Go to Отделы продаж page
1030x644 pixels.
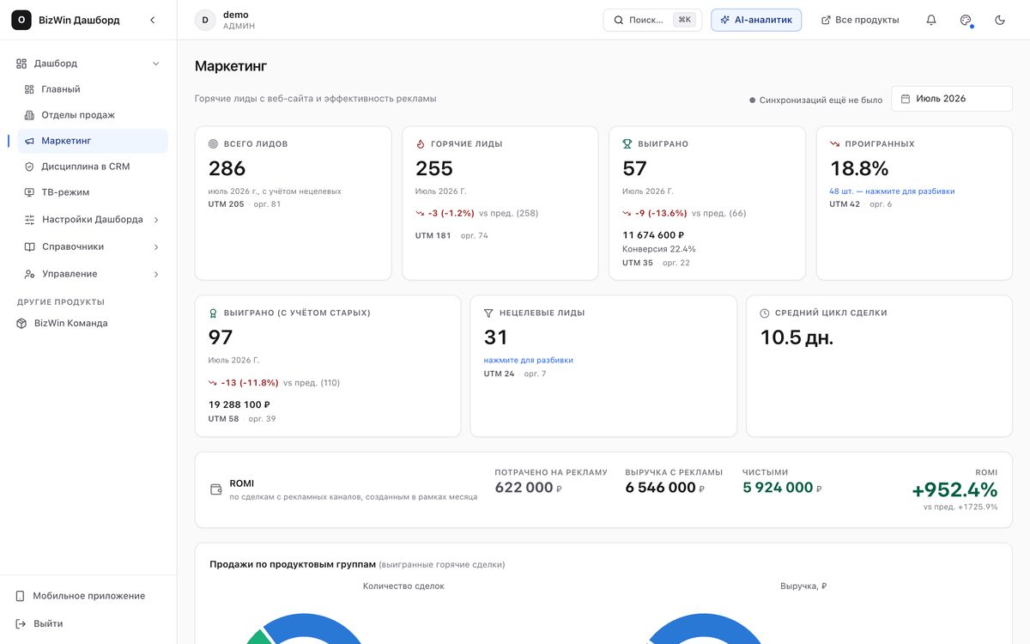coord(93,115)
